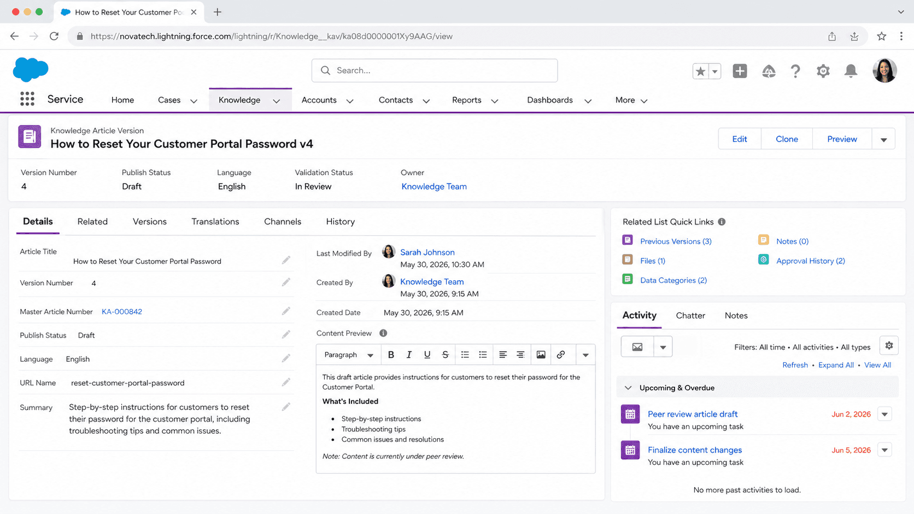Click the Edit button
The image size is (914, 514).
coord(739,139)
